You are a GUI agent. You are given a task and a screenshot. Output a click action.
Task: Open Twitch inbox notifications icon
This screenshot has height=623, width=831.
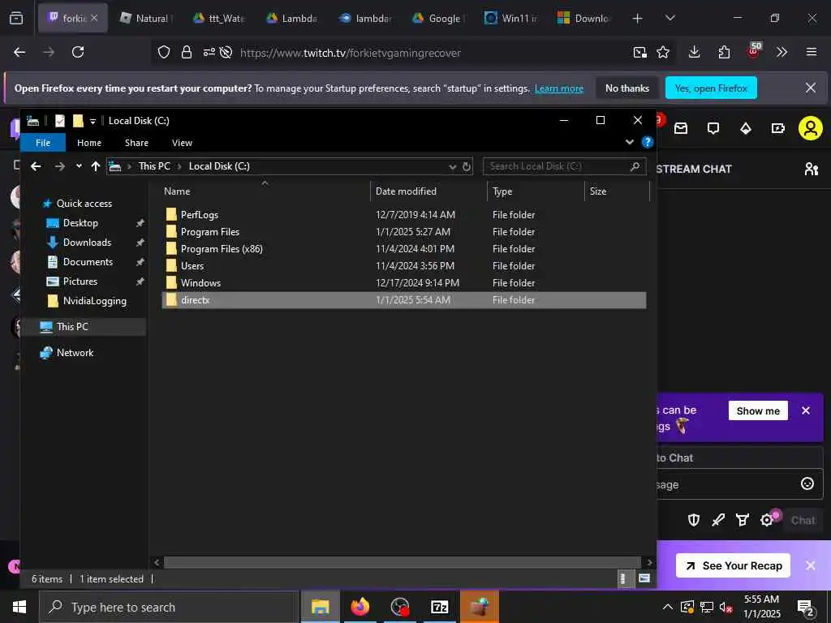681,128
